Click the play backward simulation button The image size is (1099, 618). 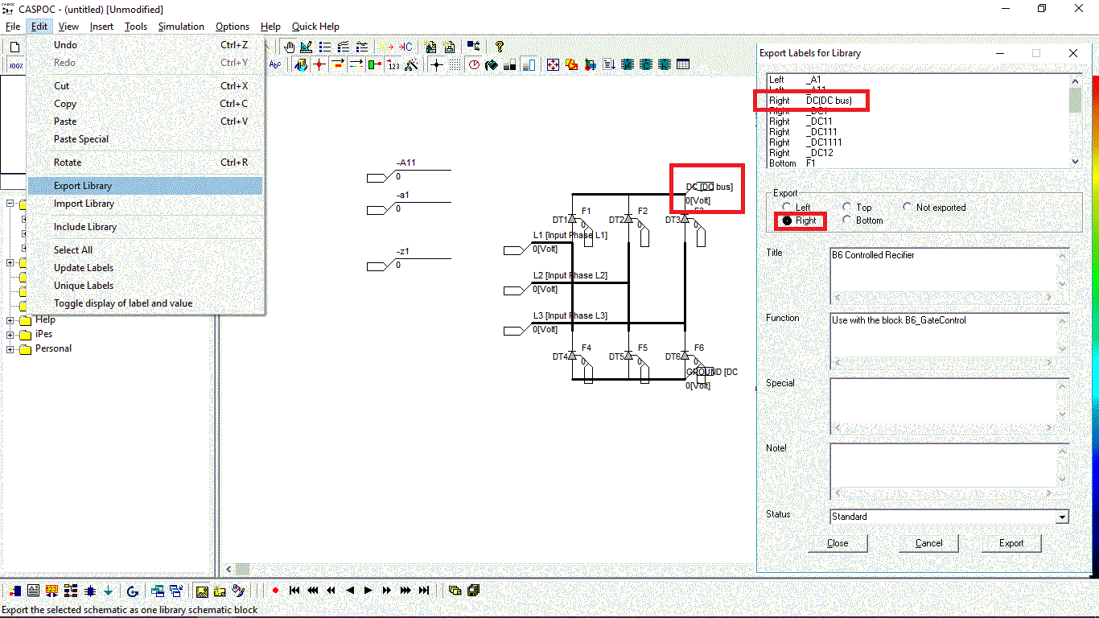[350, 591]
